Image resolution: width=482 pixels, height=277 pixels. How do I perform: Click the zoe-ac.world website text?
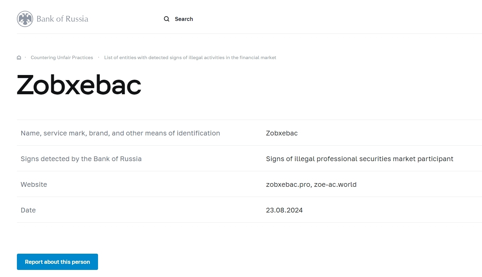(335, 184)
